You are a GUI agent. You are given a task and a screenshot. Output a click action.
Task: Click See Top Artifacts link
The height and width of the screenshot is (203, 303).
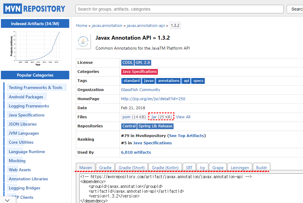tap(187, 136)
